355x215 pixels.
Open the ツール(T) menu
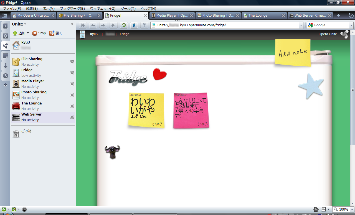tap(128, 9)
